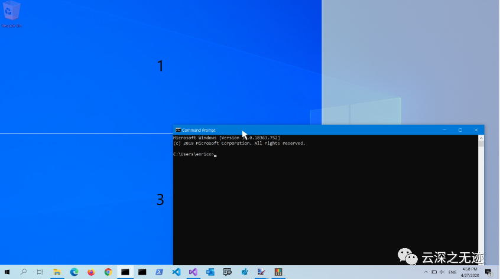Open the Windows Start menu
Image resolution: width=500 pixels, height=280 pixels.
coord(7,272)
